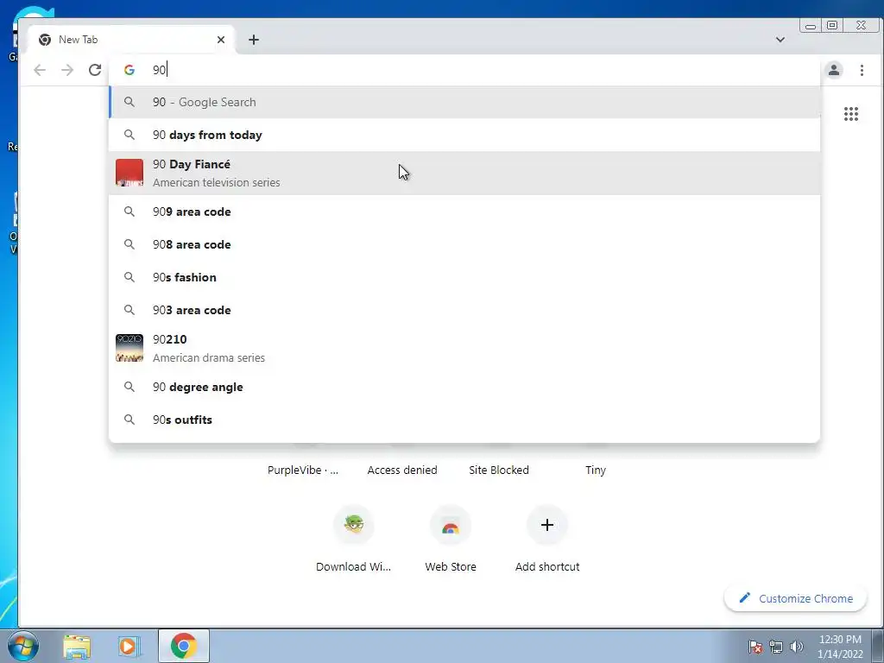Click the Chrome icon in the taskbar
The width and height of the screenshot is (884, 663).
[184, 646]
